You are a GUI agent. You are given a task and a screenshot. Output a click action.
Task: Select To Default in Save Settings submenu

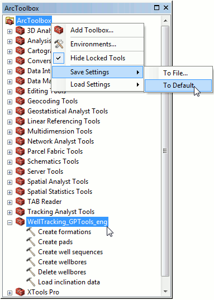(178, 85)
